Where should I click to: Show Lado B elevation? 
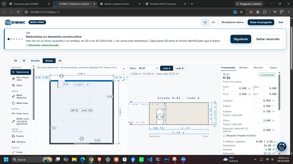coord(179,68)
